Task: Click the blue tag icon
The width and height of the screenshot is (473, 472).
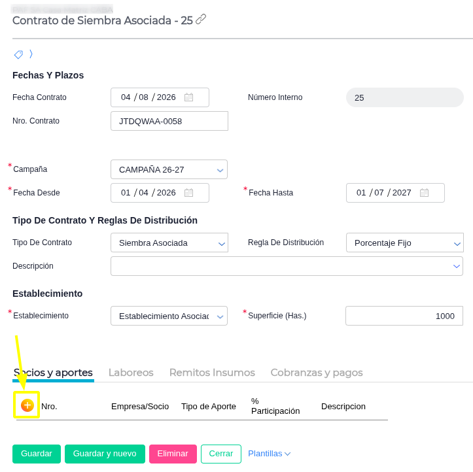Action: pos(18,54)
